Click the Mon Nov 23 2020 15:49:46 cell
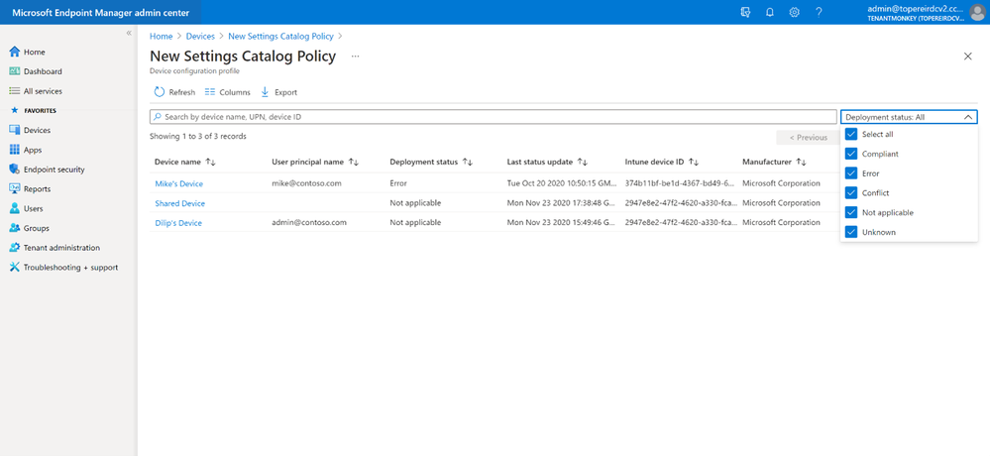Image resolution: width=990 pixels, height=456 pixels. tap(561, 223)
